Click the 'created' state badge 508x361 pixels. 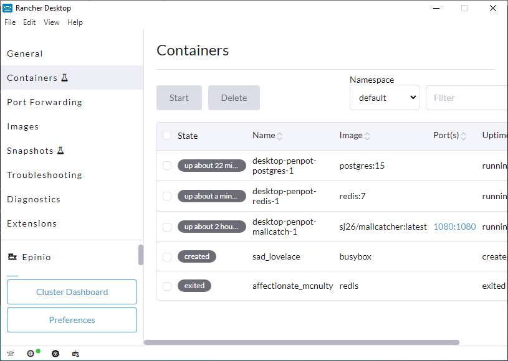pos(197,256)
